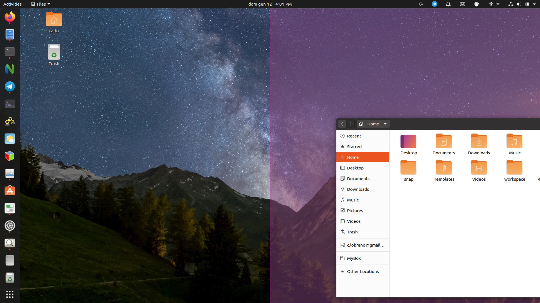Expand the Home path dropdown arrow
Image resolution: width=540 pixels, height=303 pixels.
click(x=385, y=124)
